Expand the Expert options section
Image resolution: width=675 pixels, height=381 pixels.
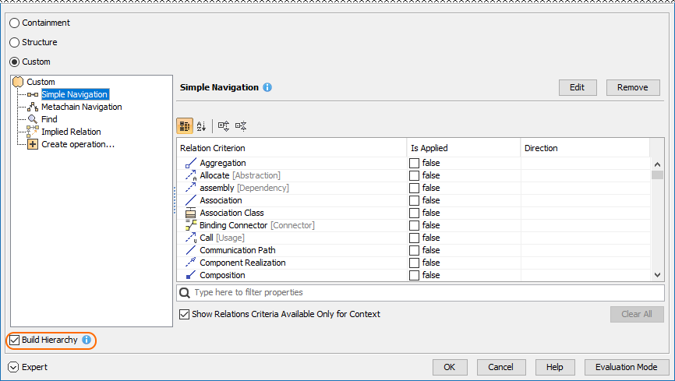[x=13, y=367]
